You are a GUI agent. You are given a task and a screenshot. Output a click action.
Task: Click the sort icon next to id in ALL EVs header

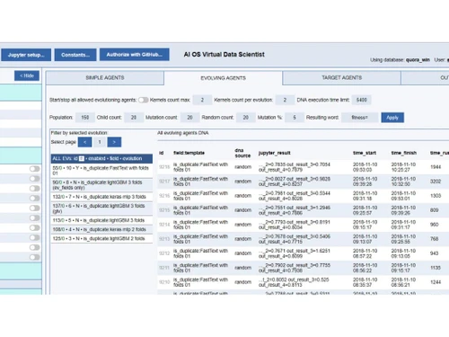click(82, 158)
